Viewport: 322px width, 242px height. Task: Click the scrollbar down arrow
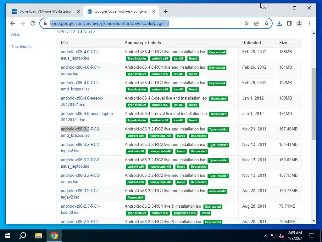pos(314,221)
